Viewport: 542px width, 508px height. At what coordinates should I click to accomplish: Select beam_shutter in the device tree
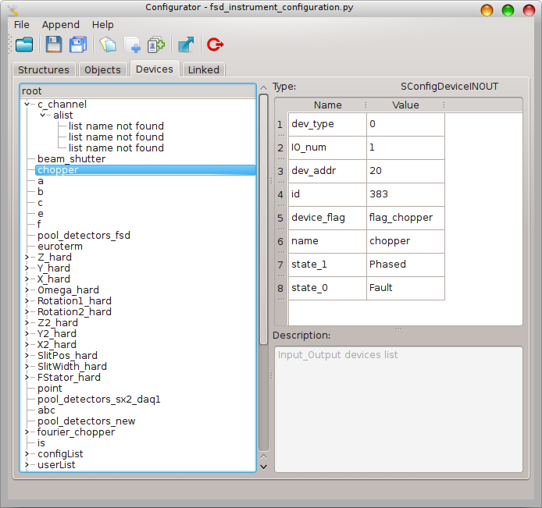[x=71, y=159]
